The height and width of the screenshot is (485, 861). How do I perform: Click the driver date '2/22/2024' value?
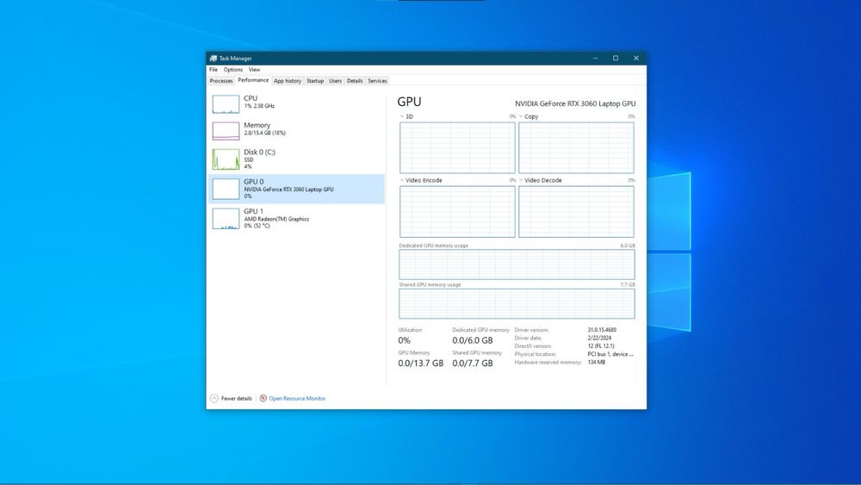(599, 339)
